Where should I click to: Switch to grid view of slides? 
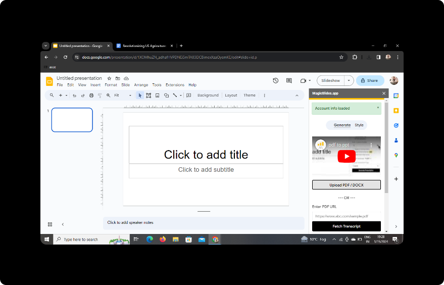point(50,224)
